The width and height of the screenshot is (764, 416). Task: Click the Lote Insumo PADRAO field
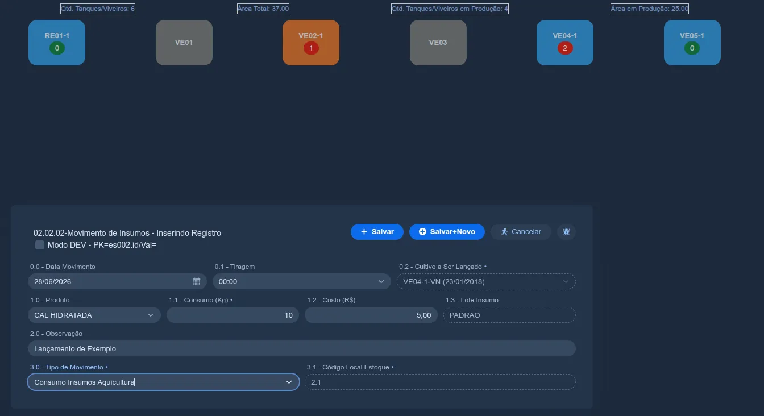509,315
